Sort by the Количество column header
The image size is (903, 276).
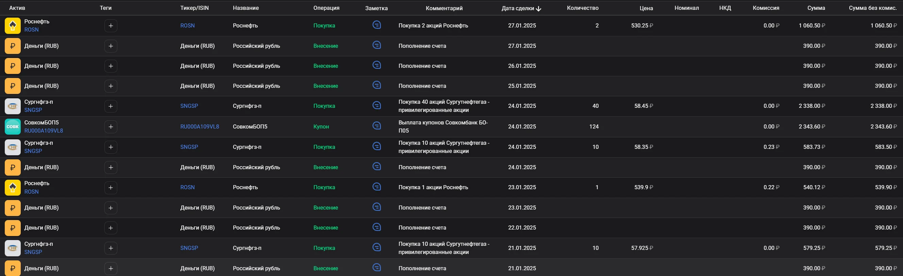(583, 8)
